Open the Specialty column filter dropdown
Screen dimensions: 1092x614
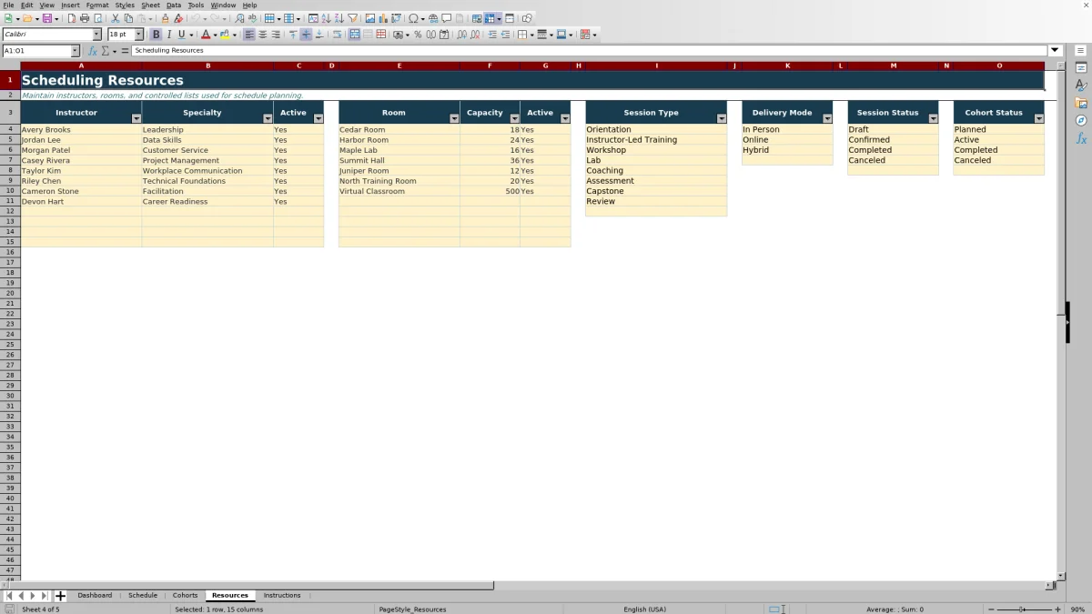coord(268,118)
